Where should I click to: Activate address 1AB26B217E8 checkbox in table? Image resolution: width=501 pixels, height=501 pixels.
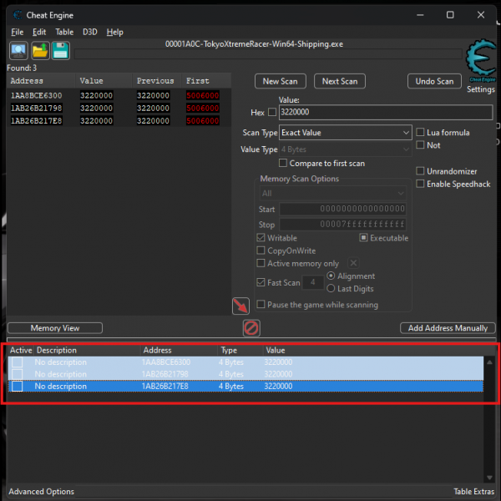(x=18, y=387)
